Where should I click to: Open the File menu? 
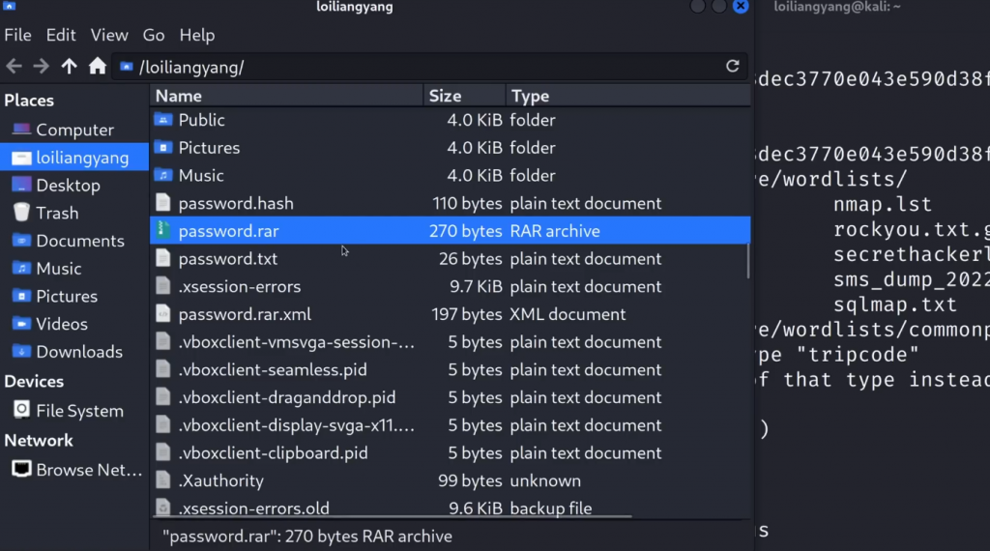tap(17, 35)
